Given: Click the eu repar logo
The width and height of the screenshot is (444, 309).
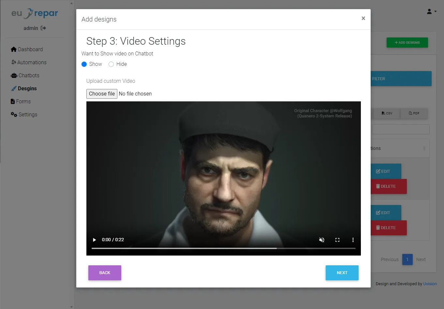Looking at the screenshot, I should pyautogui.click(x=35, y=13).
